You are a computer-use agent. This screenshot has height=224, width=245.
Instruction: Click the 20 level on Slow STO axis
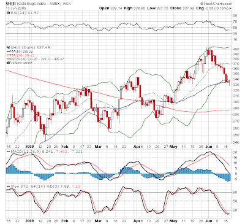tap(235, 210)
